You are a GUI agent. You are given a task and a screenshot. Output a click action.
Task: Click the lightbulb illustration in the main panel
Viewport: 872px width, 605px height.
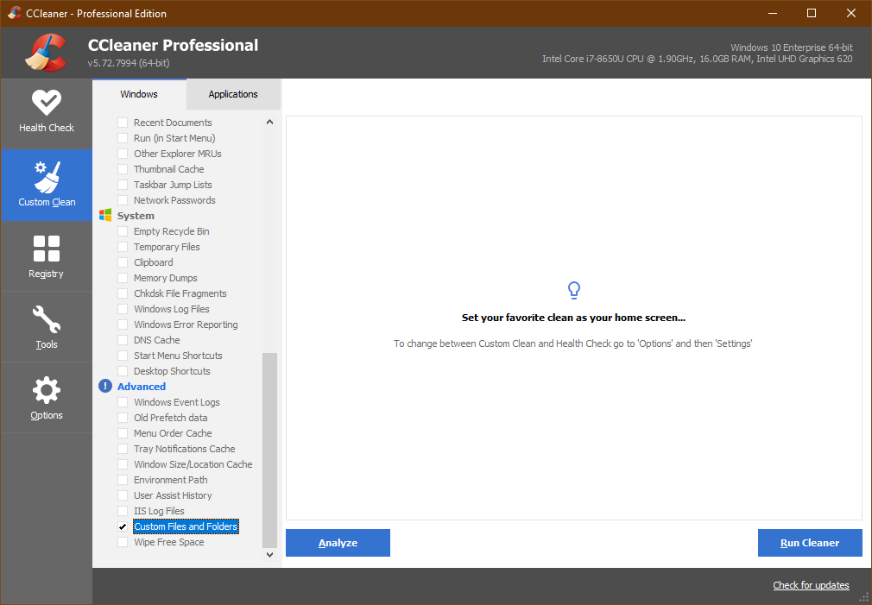573,291
